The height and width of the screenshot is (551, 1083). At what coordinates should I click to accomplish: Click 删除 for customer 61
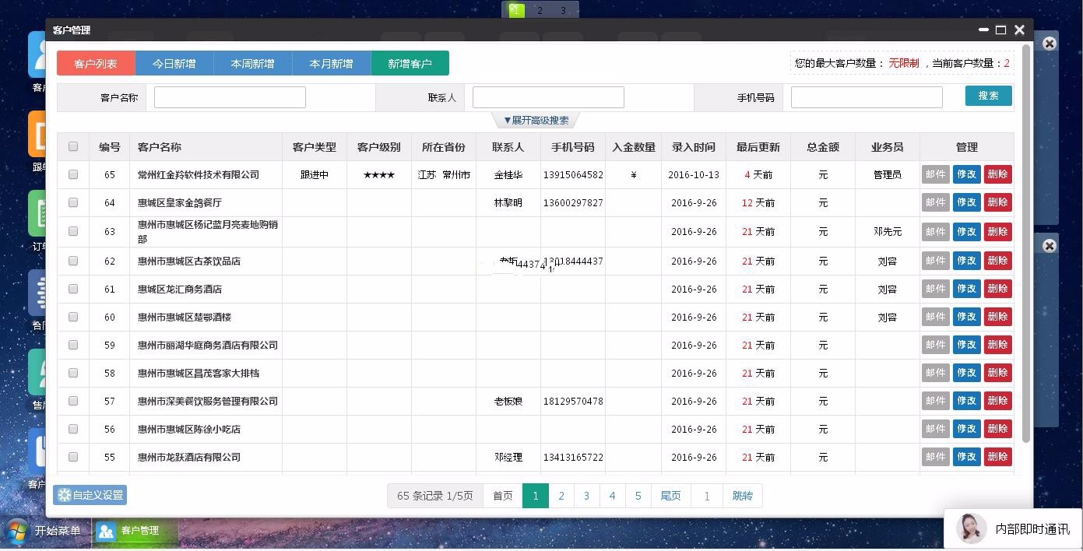(x=998, y=289)
